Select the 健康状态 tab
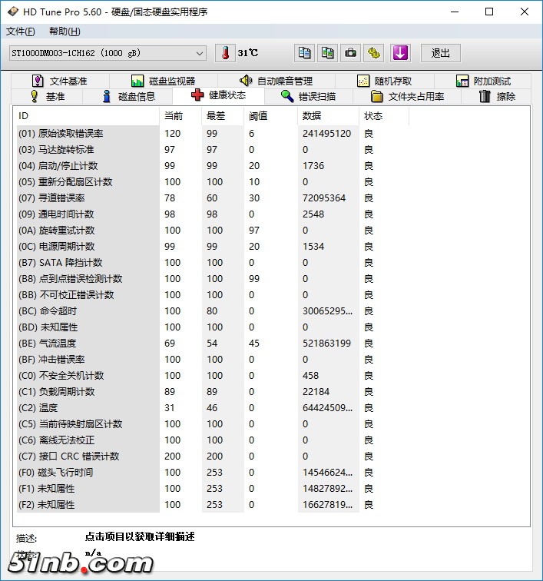This screenshot has height=581, width=543. 219,95
